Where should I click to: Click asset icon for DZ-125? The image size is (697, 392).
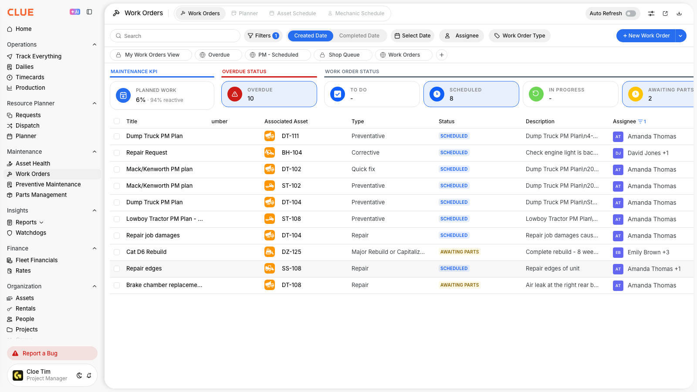point(270,252)
